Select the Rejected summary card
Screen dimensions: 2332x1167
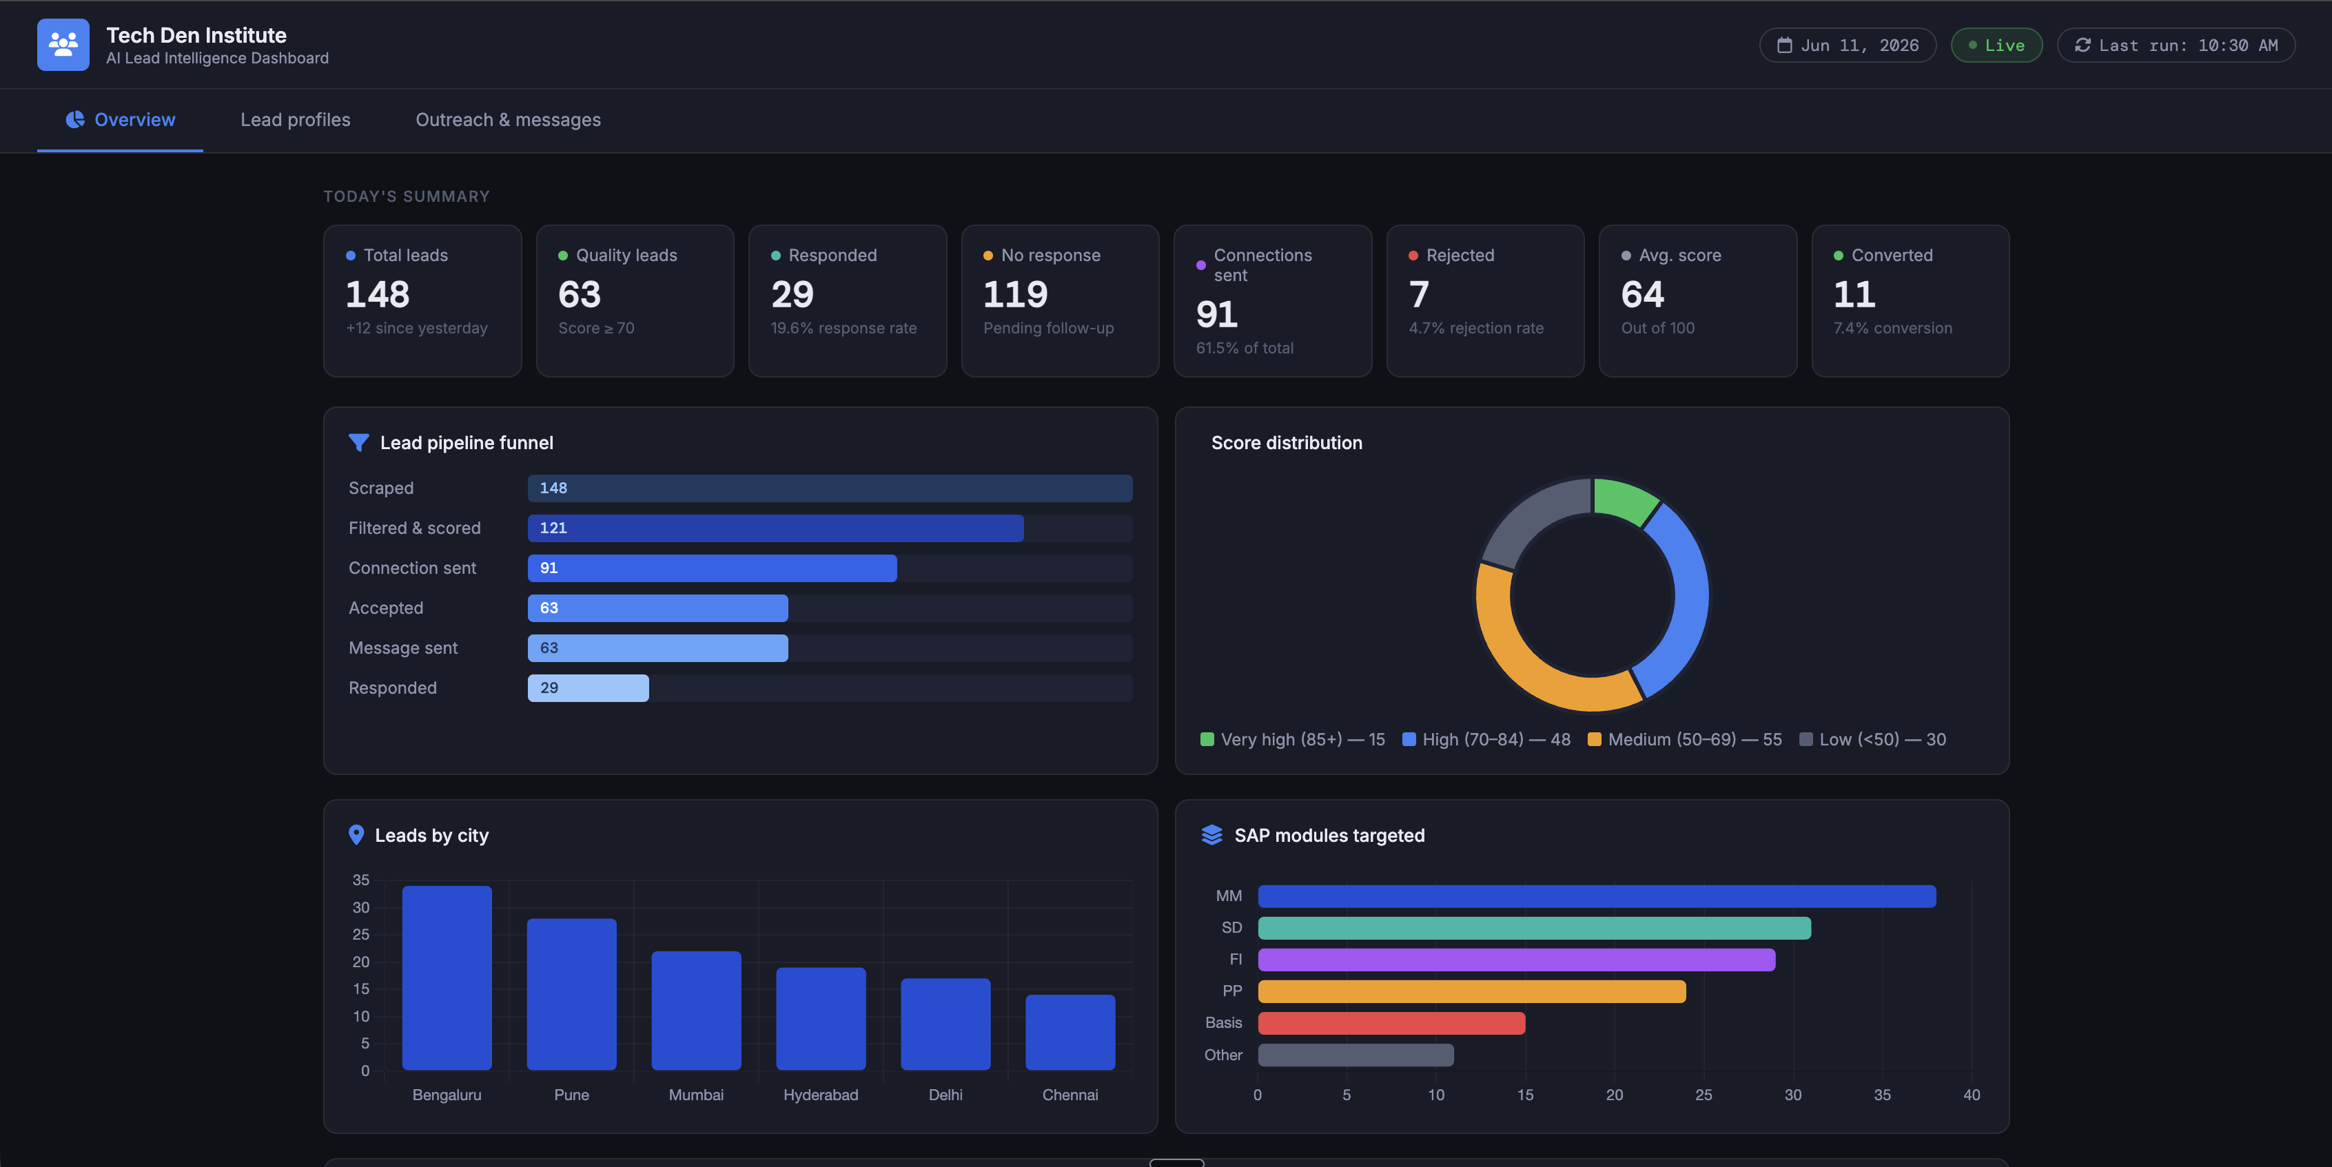[x=1486, y=301]
